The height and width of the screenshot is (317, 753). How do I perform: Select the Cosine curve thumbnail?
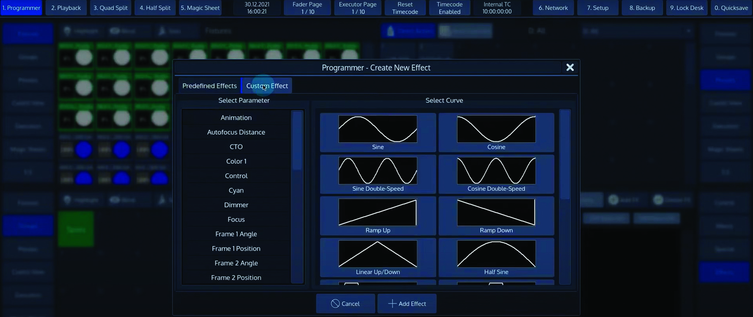[496, 132]
